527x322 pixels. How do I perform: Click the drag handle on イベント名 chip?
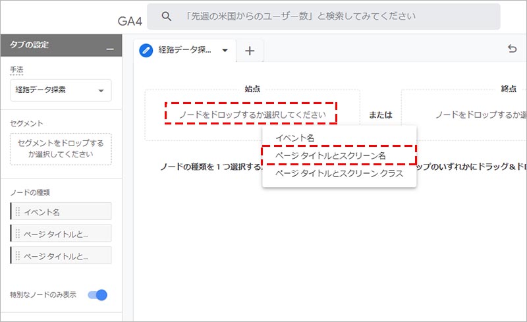[x=18, y=211]
